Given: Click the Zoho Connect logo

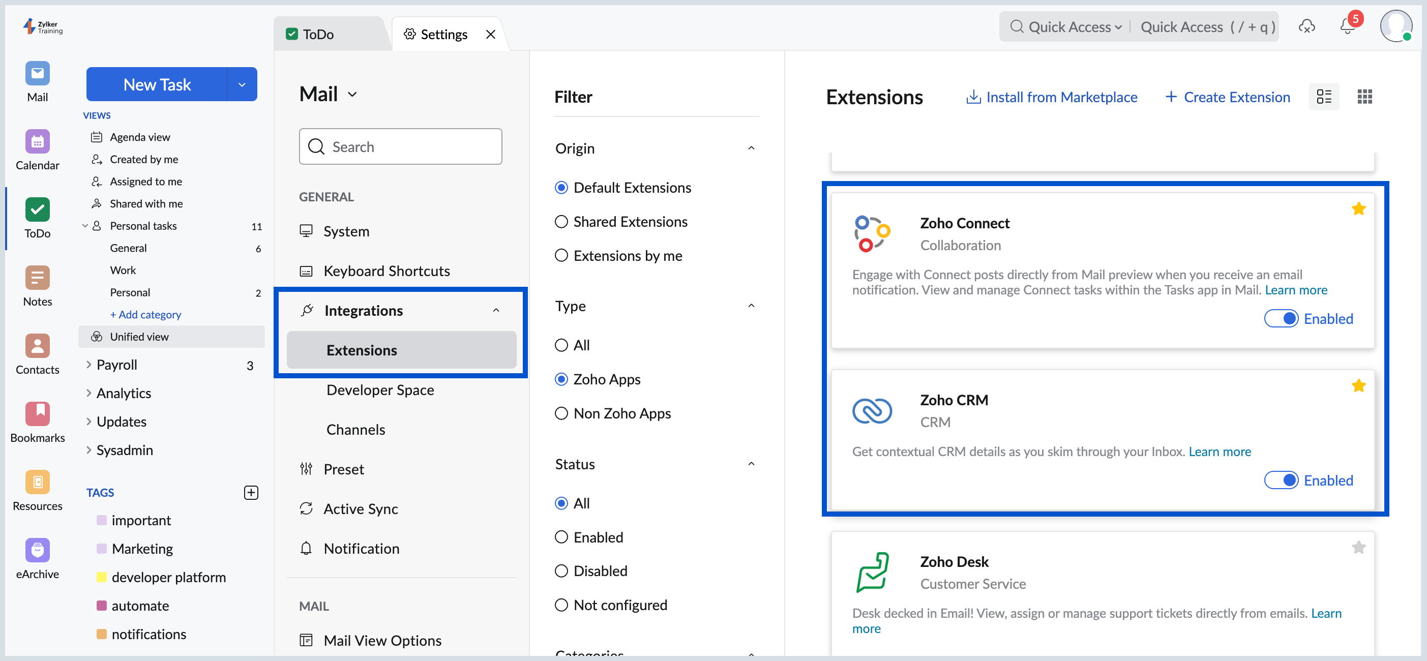Looking at the screenshot, I should pyautogui.click(x=872, y=233).
